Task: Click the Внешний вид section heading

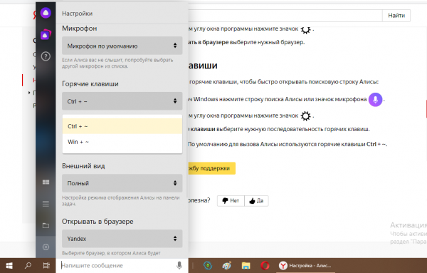Action: tap(83, 166)
